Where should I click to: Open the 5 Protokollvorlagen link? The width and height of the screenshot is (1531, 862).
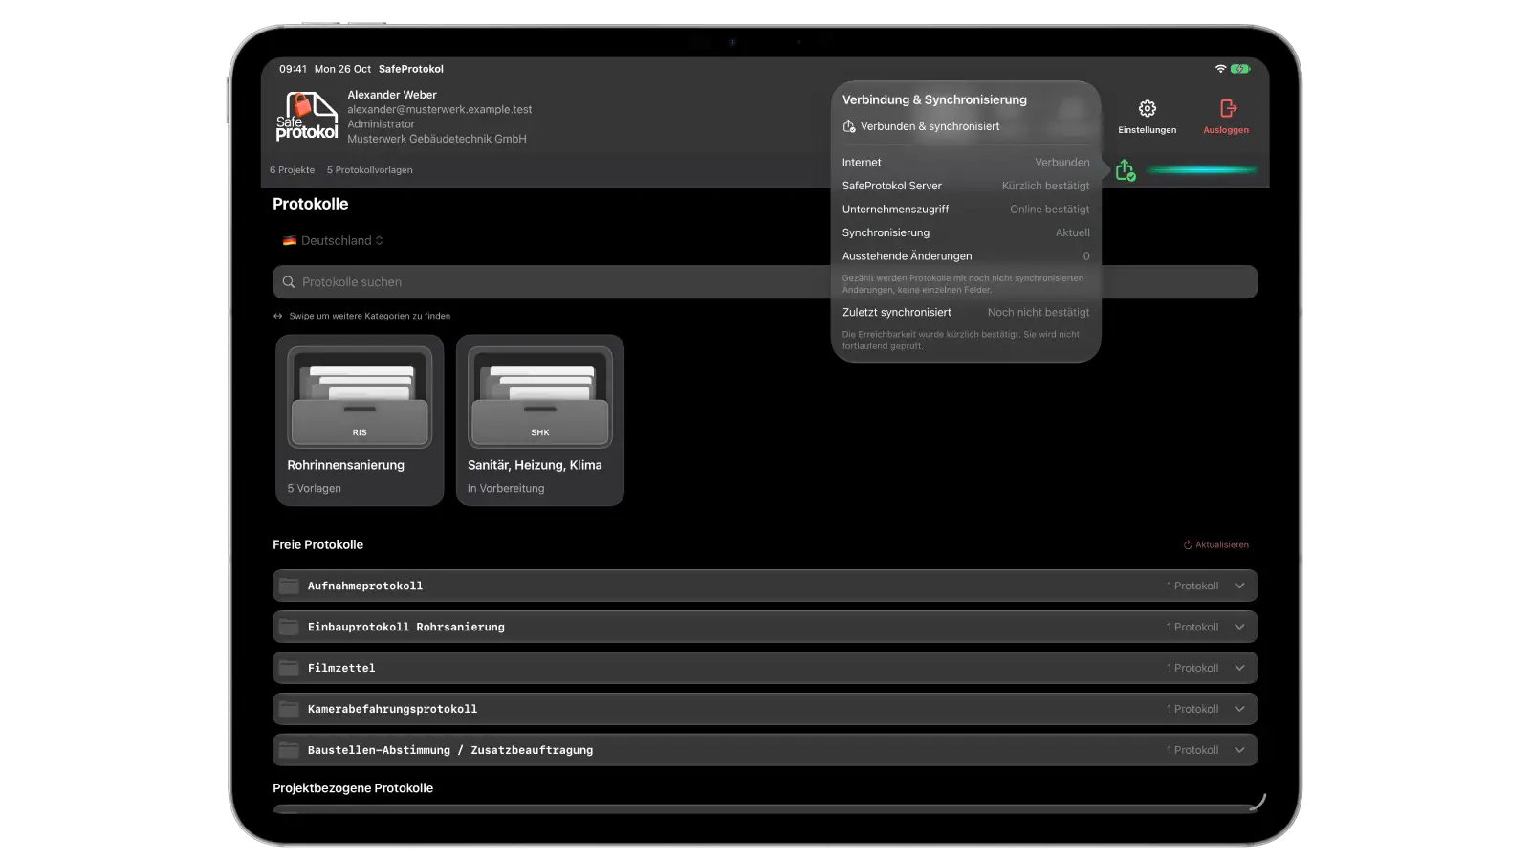370,170
